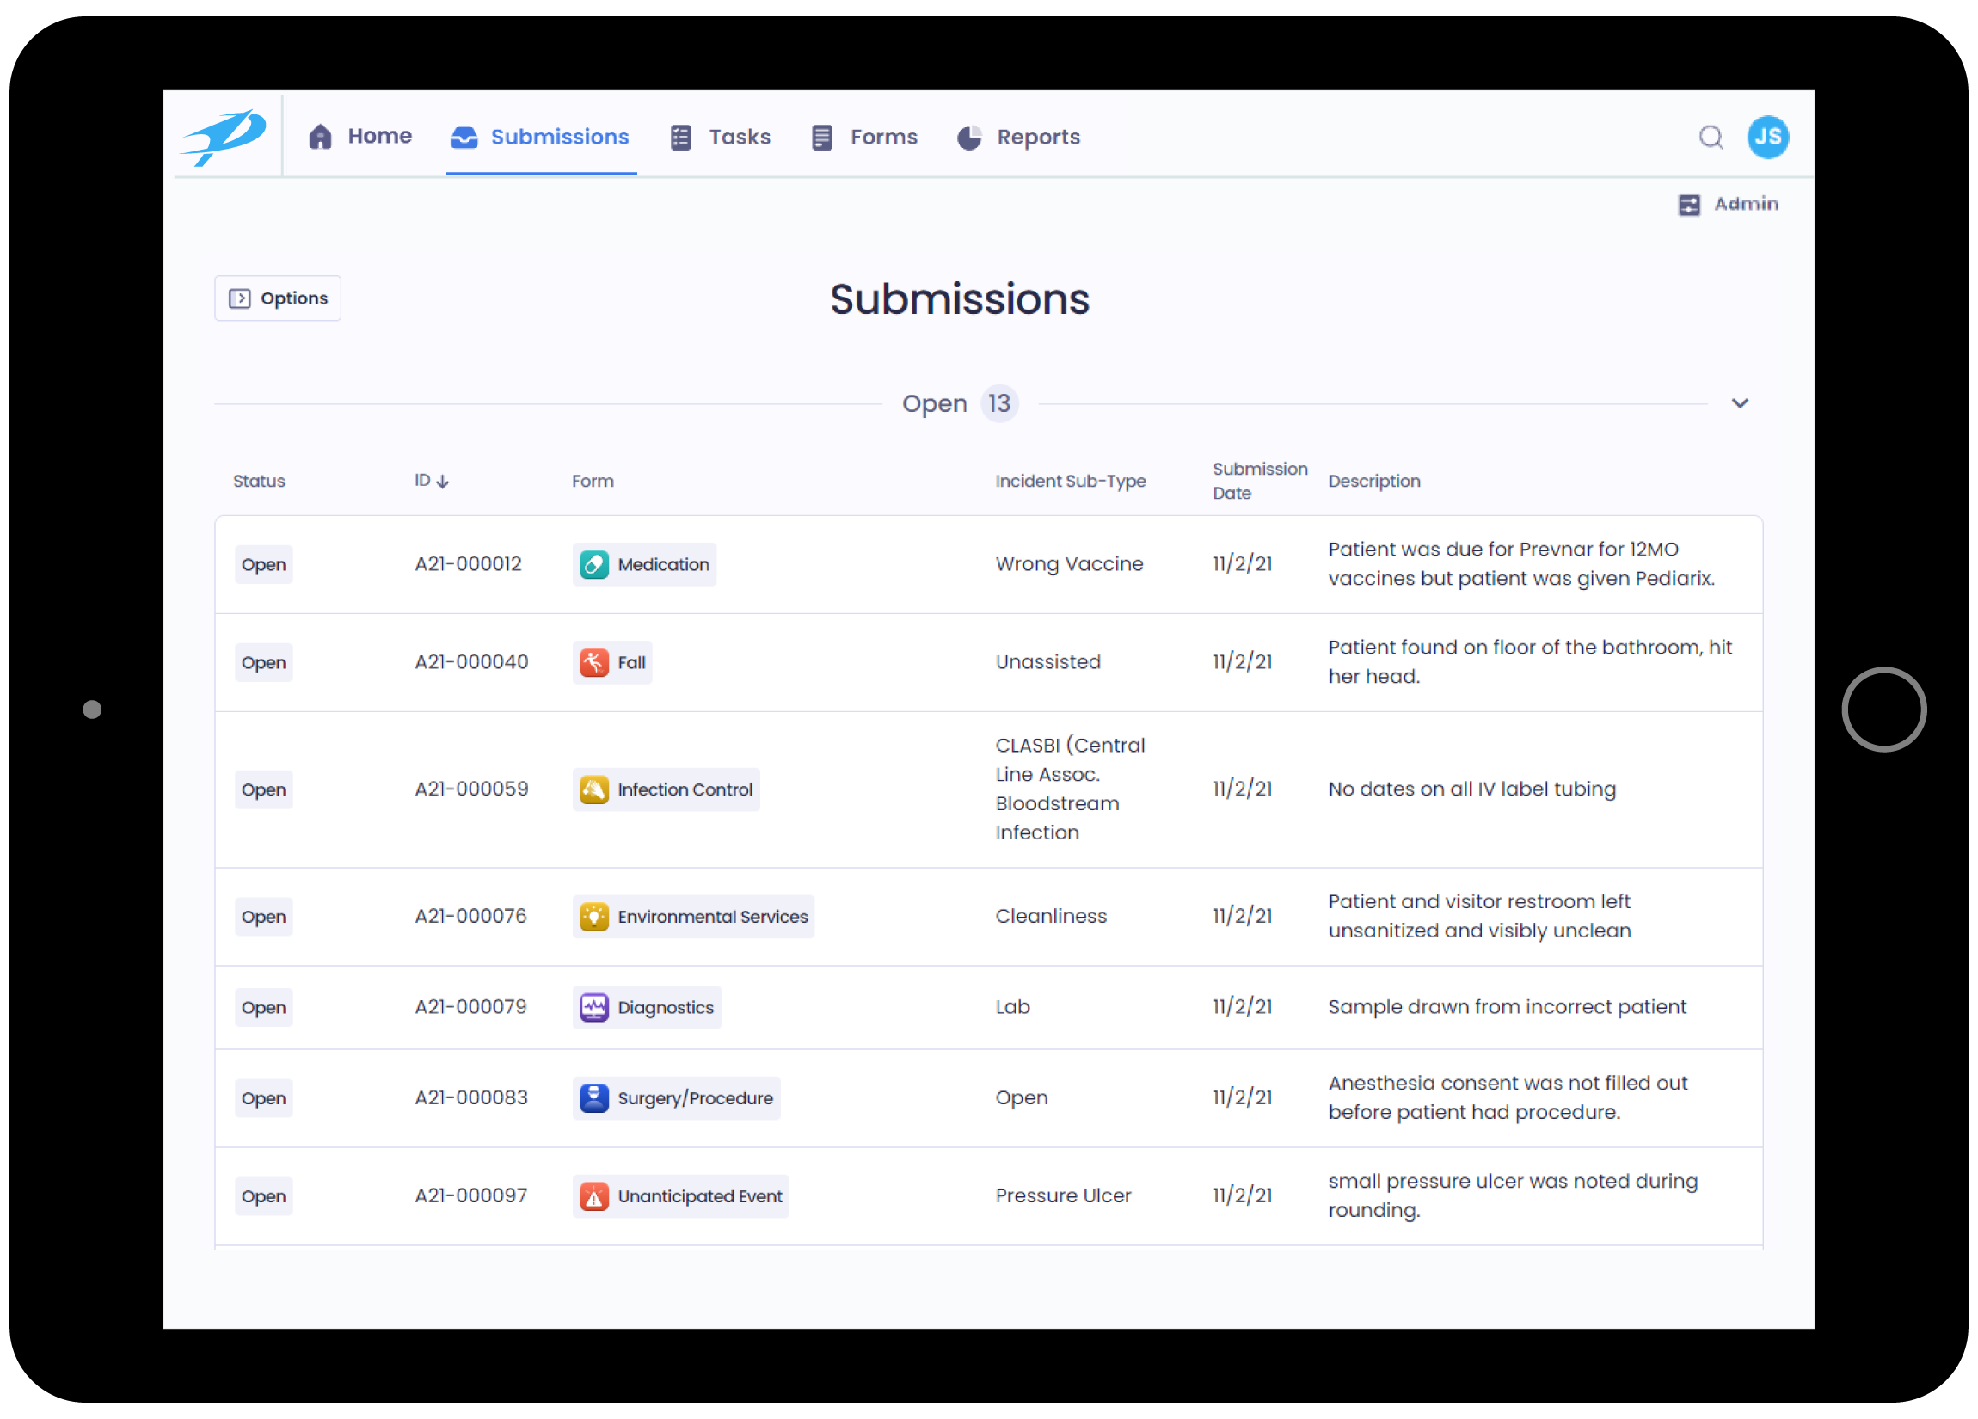1978x1419 pixels.
Task: Click the Fall form icon
Action: coord(594,662)
